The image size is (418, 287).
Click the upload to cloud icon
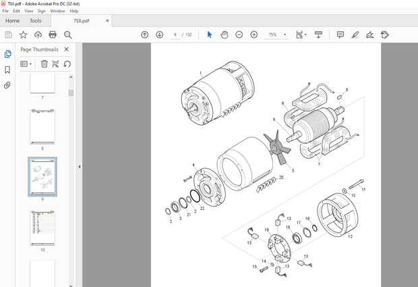click(38, 34)
